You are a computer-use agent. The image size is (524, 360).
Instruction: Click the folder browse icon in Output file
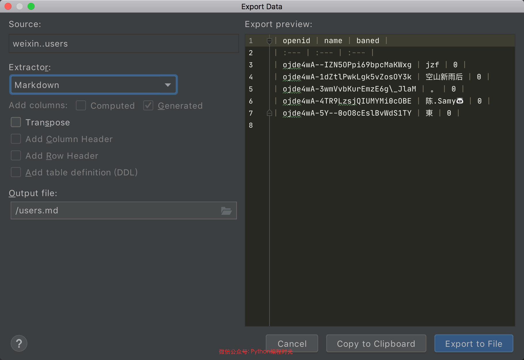coord(226,211)
